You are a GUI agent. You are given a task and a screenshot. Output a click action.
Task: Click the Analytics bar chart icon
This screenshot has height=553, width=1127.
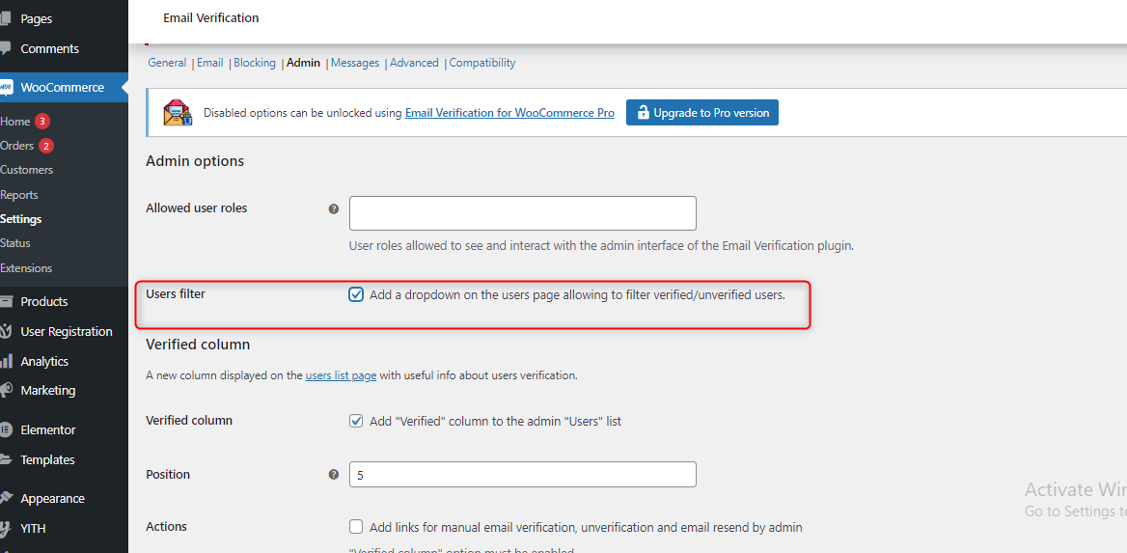pos(5,361)
